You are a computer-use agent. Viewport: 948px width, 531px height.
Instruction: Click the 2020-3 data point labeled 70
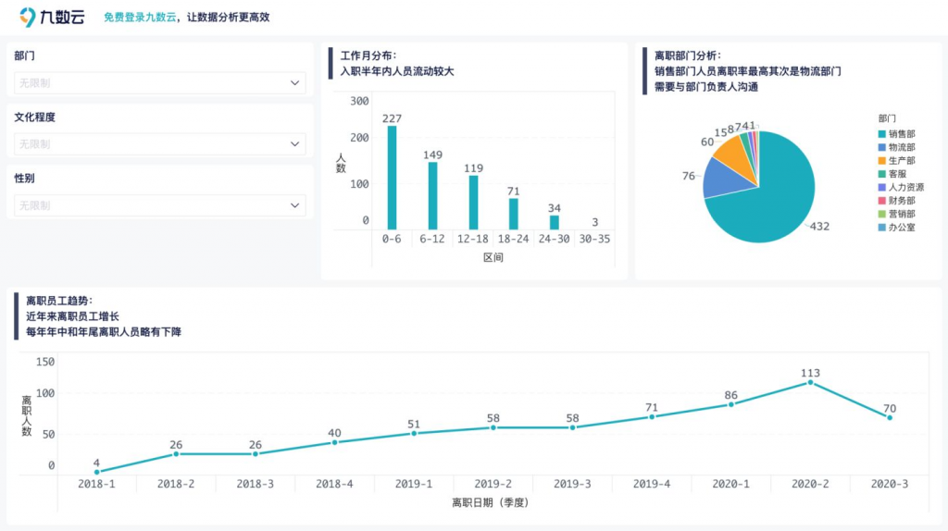890,417
